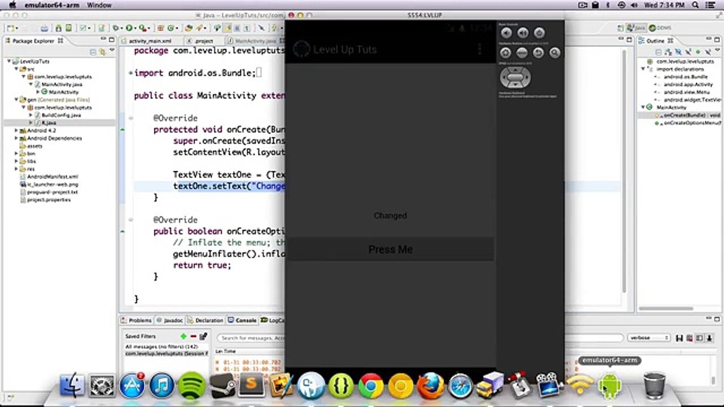Screen dimensions: 724x407
Task: Expand the res folder
Action: click(16, 168)
